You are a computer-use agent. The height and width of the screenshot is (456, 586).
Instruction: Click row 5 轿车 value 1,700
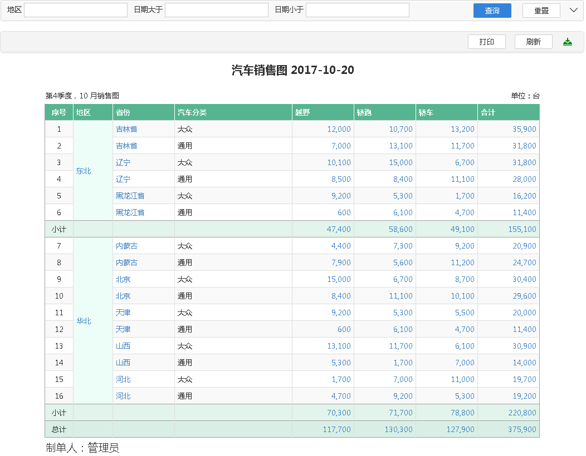point(465,196)
